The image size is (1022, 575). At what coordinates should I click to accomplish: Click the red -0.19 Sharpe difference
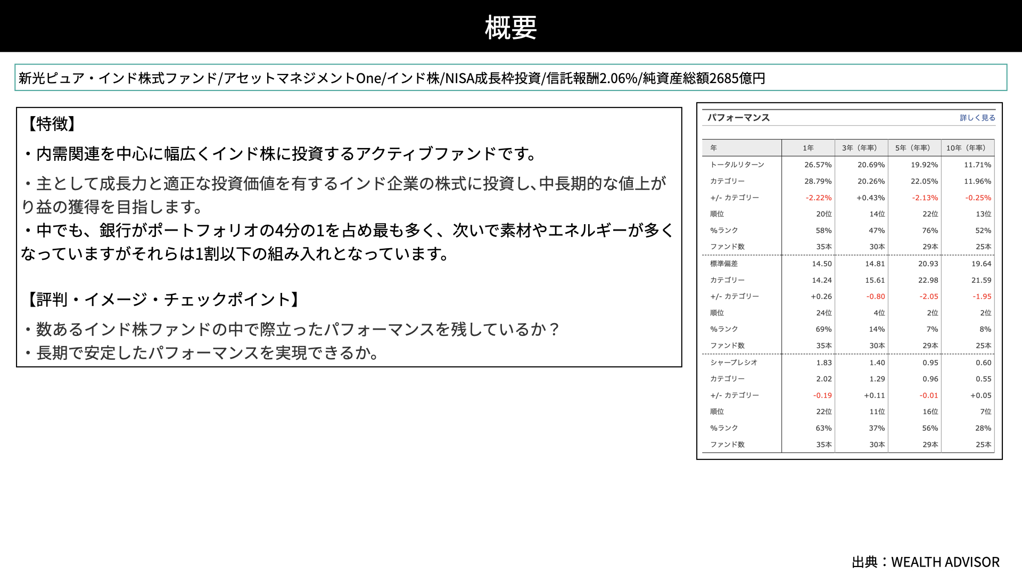click(x=822, y=396)
